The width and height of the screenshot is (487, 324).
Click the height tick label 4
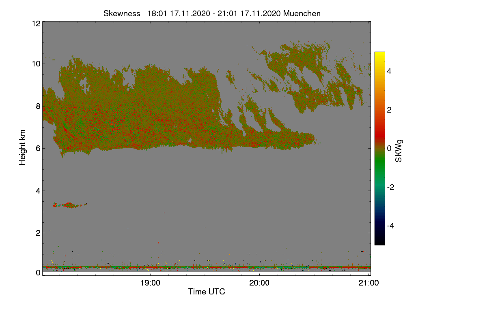click(38, 191)
